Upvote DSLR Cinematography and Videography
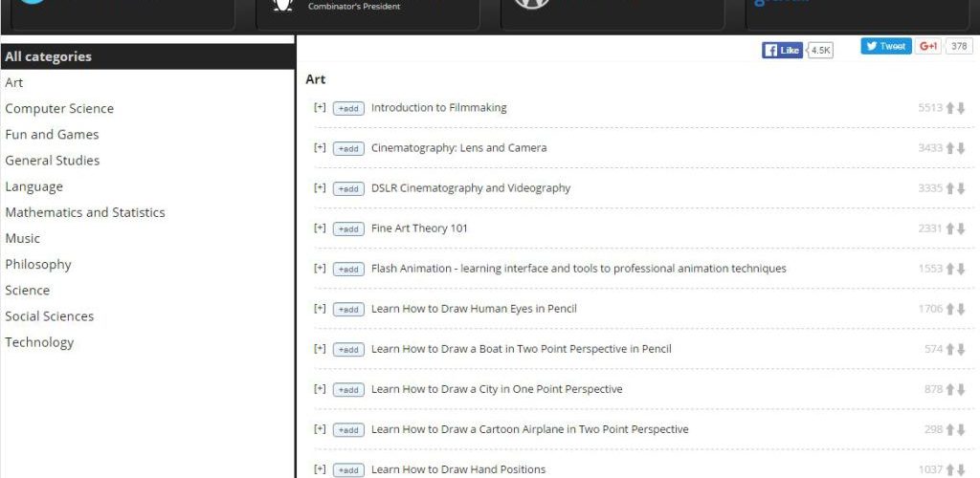 [950, 188]
